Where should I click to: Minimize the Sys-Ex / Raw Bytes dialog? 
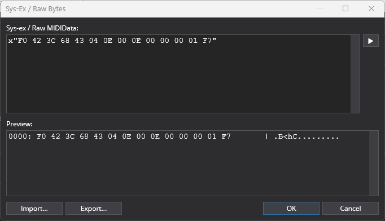click(x=320, y=8)
